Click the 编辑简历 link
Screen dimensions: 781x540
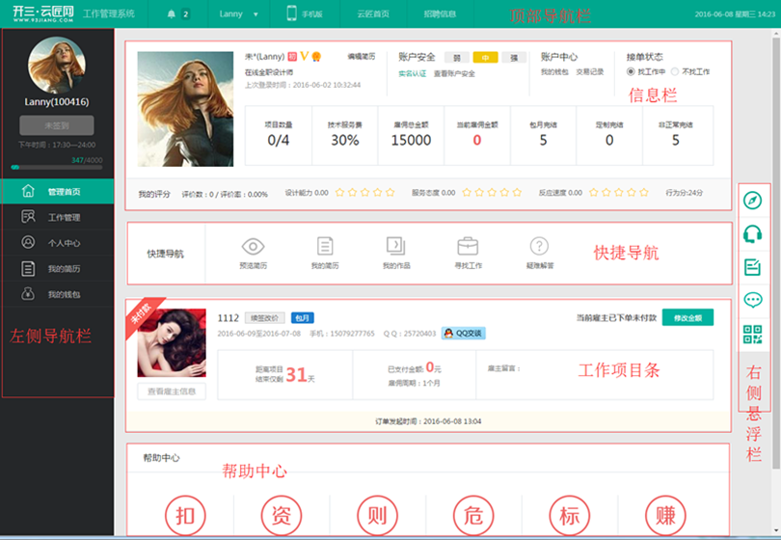[362, 56]
